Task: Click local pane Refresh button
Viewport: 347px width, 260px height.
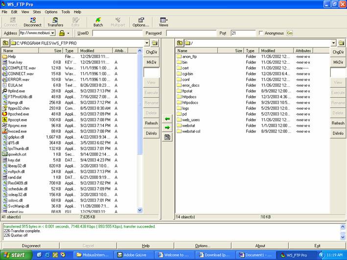Action: click(151, 123)
